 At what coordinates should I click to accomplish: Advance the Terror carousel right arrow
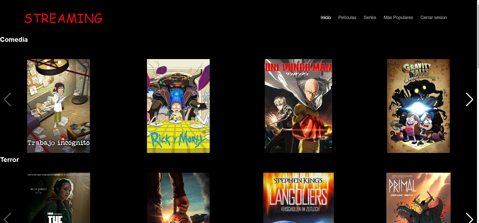pos(469,218)
